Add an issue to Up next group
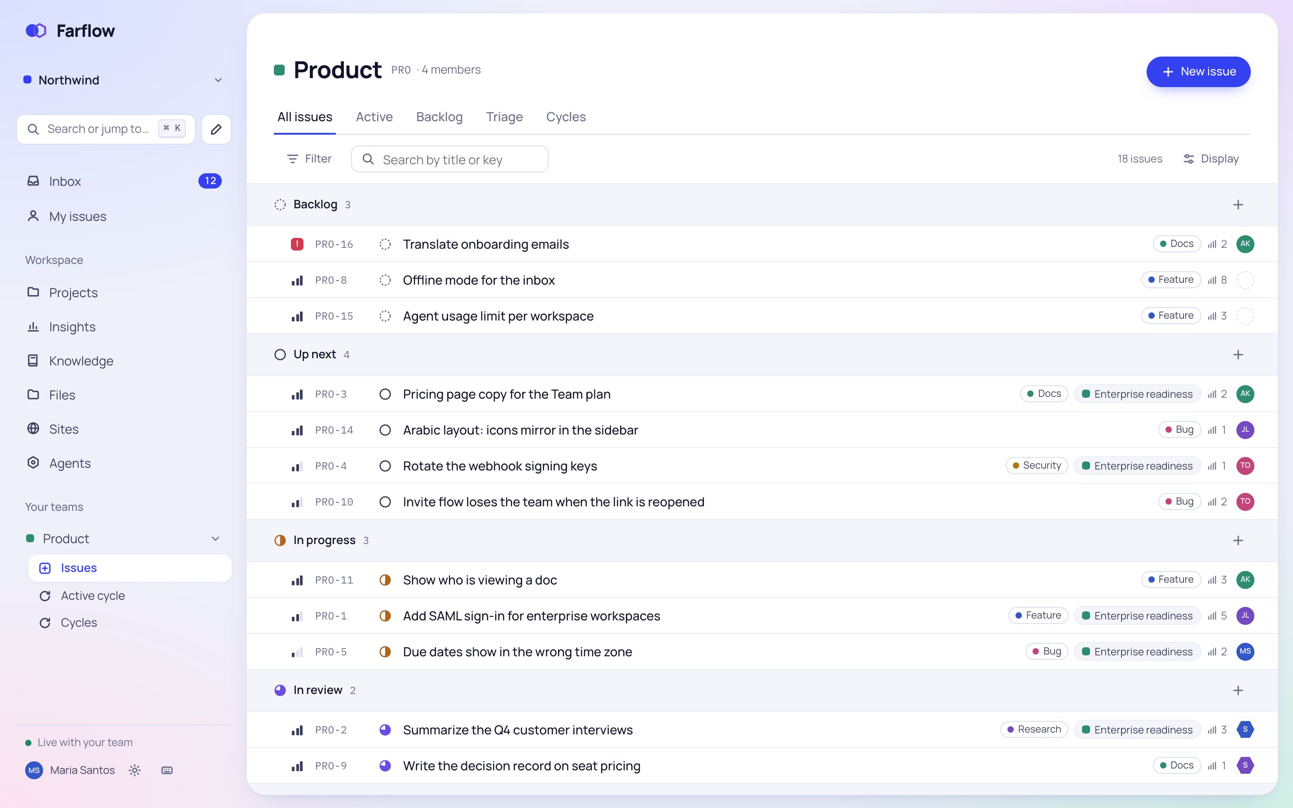Image resolution: width=1293 pixels, height=808 pixels. [1238, 355]
